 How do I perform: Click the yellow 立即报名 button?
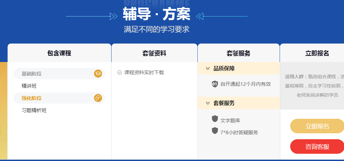coord(317,126)
